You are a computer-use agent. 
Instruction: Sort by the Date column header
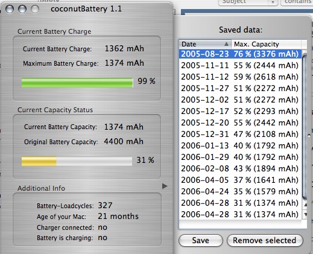coord(205,44)
